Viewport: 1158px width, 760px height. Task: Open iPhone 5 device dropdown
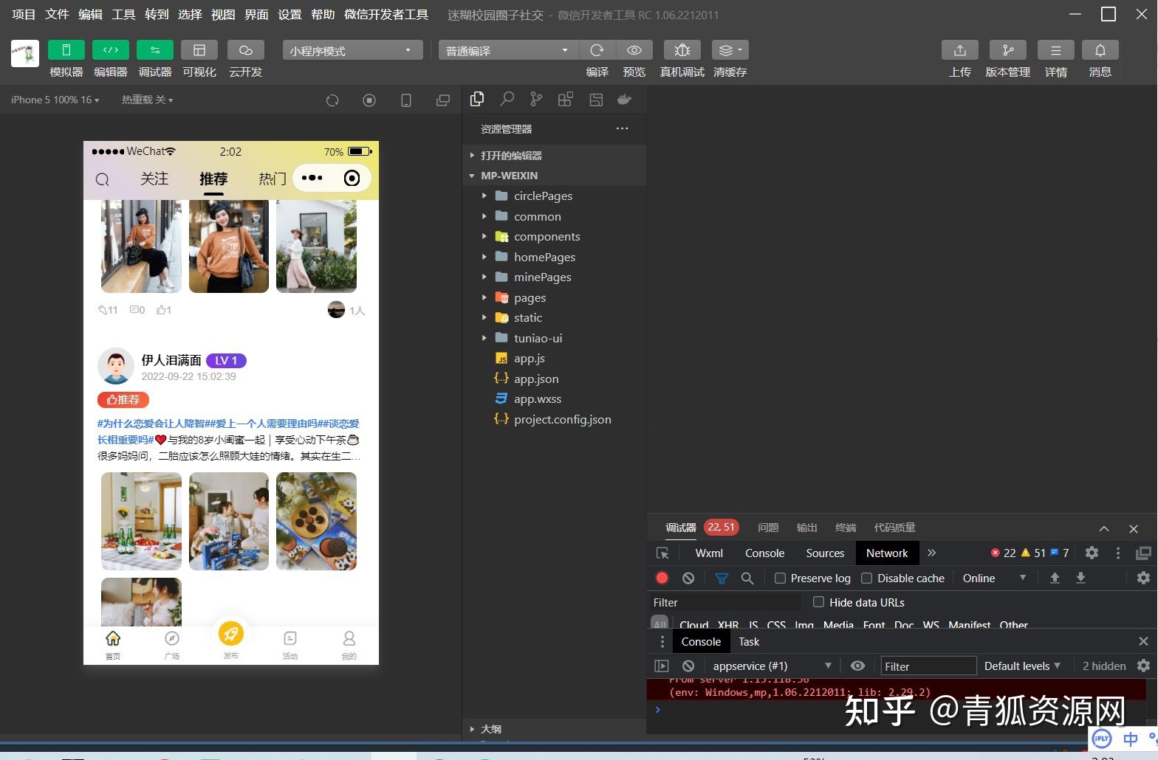tap(55, 100)
